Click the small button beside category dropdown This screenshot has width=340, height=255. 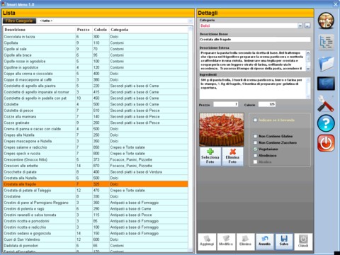coord(307,25)
